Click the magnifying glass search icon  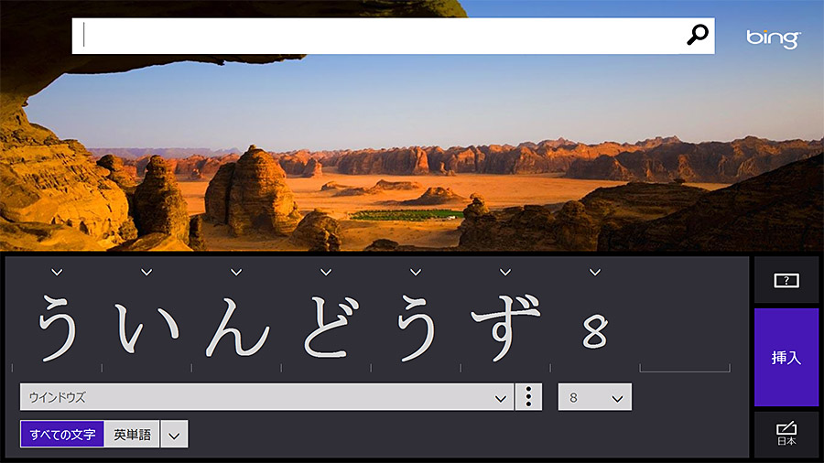698,36
